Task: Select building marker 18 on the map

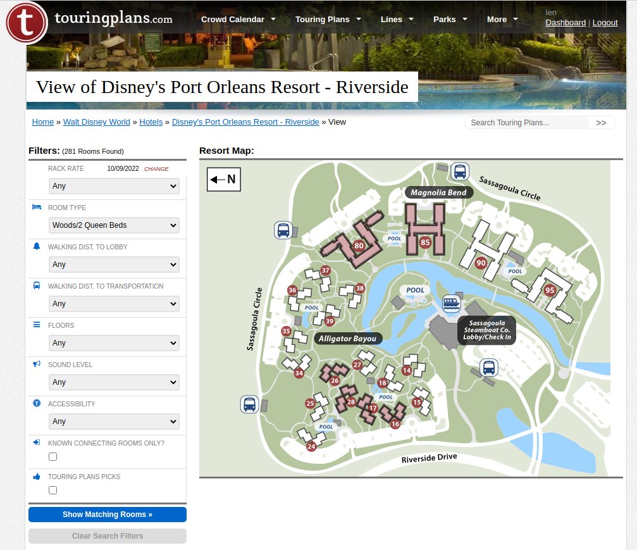Action: (x=382, y=383)
